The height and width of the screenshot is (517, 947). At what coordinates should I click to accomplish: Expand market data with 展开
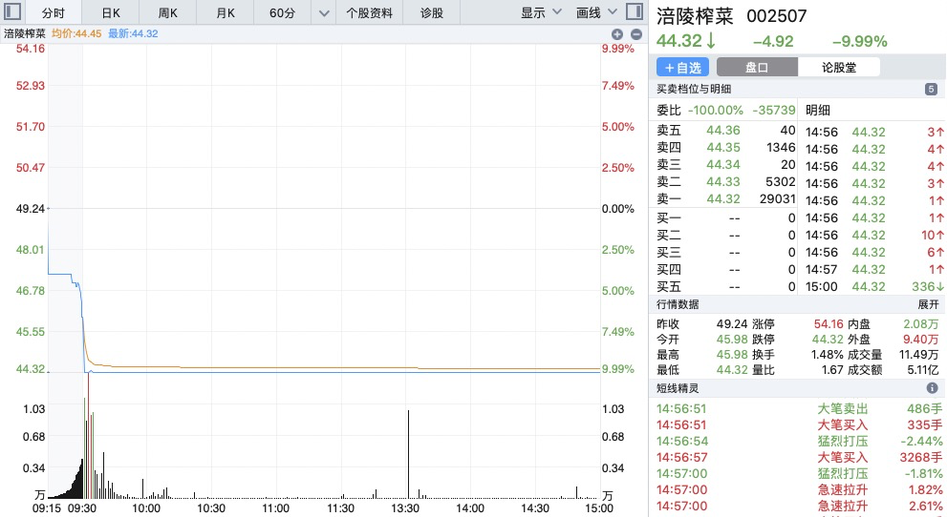pos(928,304)
